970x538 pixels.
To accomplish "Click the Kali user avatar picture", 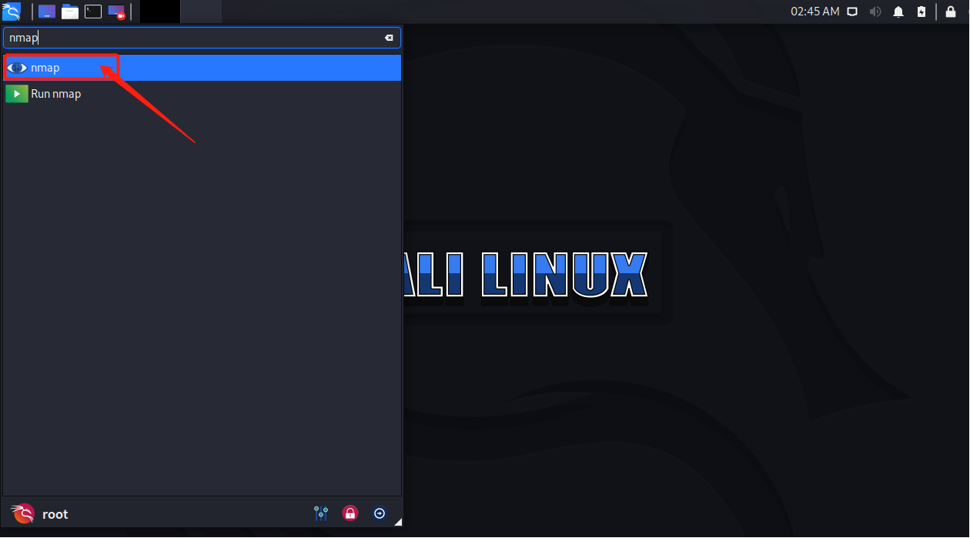I will point(23,514).
